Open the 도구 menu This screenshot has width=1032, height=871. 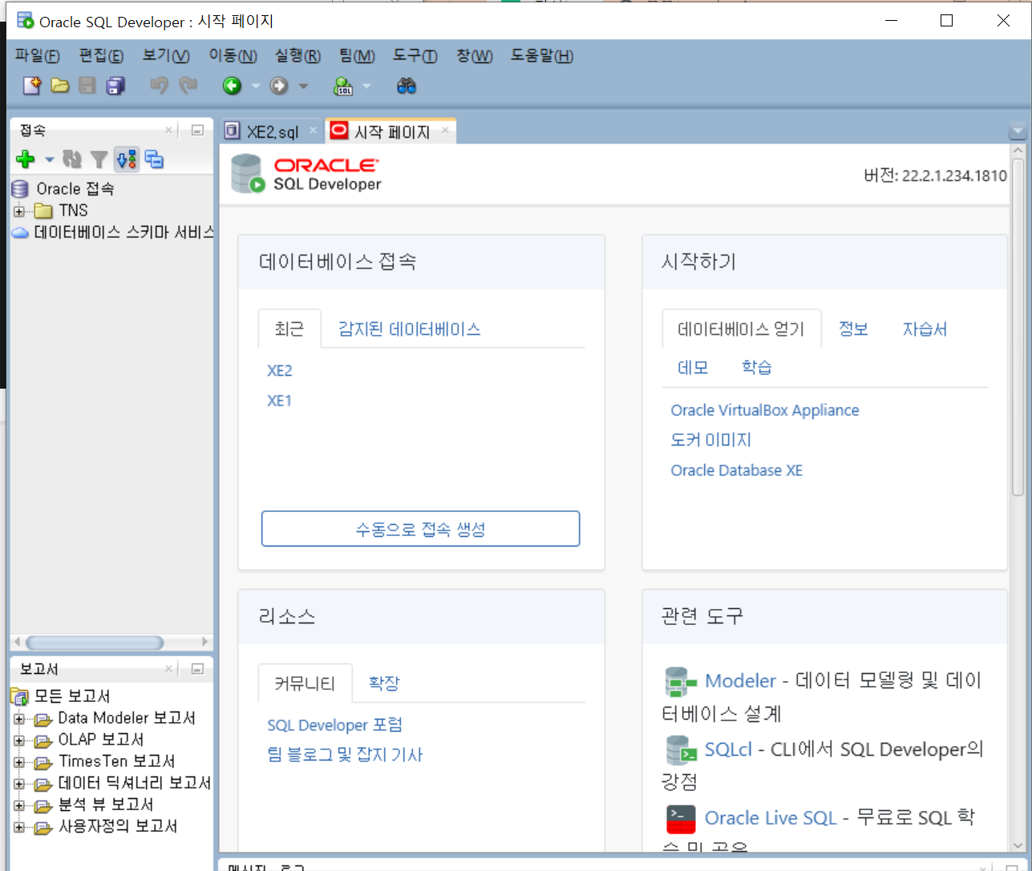click(x=413, y=56)
